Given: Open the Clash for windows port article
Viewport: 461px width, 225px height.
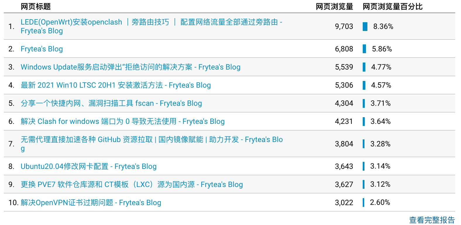Looking at the screenshot, I should pyautogui.click(x=123, y=122).
